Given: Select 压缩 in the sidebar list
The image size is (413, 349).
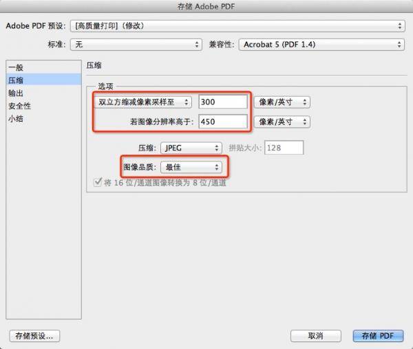Looking at the screenshot, I should [x=15, y=80].
